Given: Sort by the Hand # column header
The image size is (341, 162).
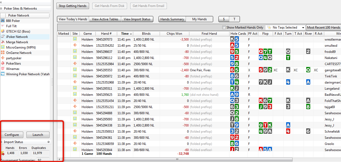Looking at the screenshot, I should pyautogui.click(x=106, y=34).
